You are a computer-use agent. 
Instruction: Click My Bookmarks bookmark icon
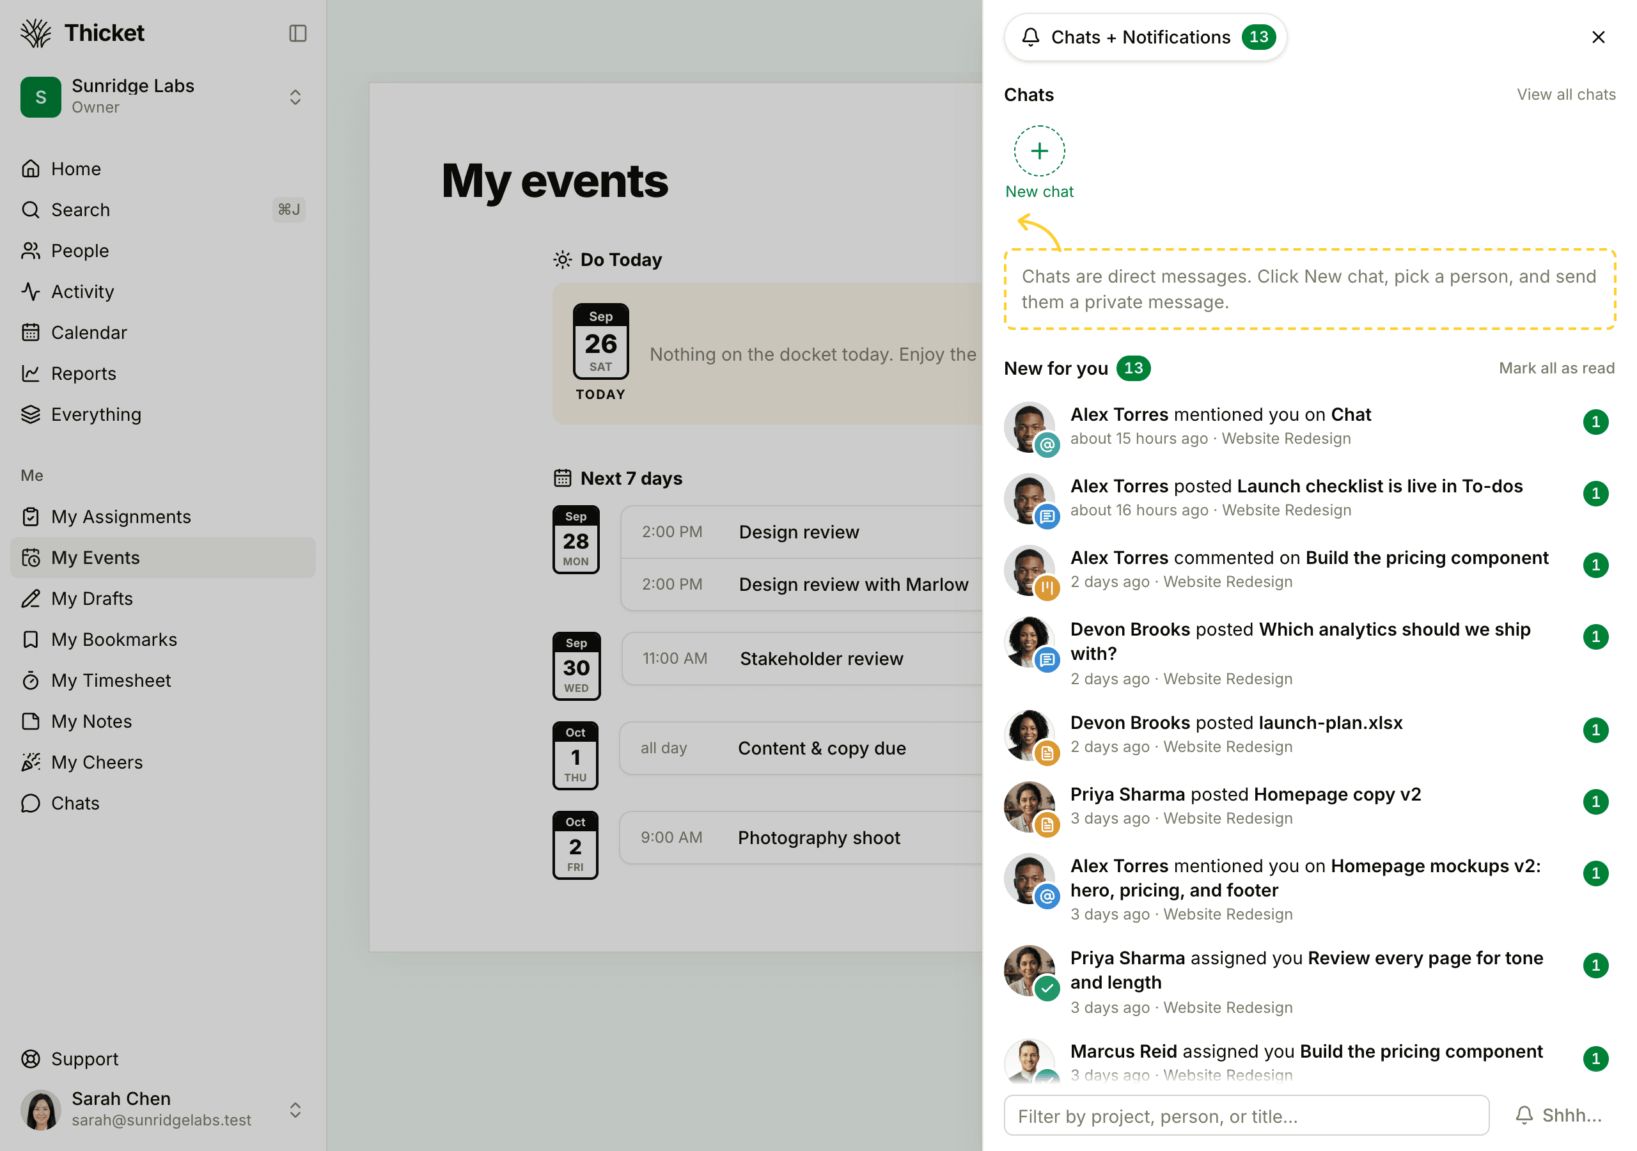30,639
